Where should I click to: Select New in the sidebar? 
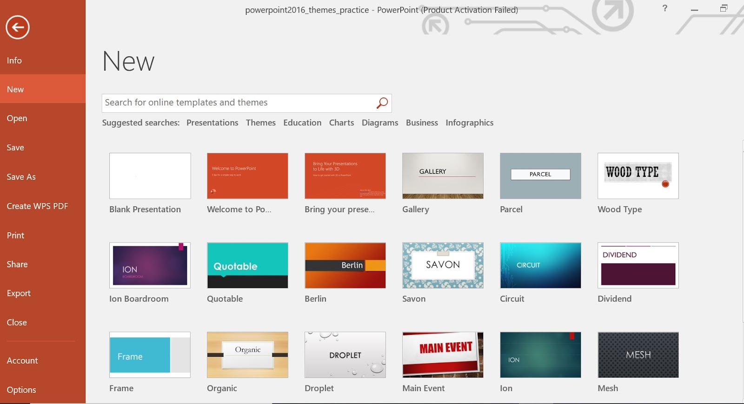tap(43, 89)
